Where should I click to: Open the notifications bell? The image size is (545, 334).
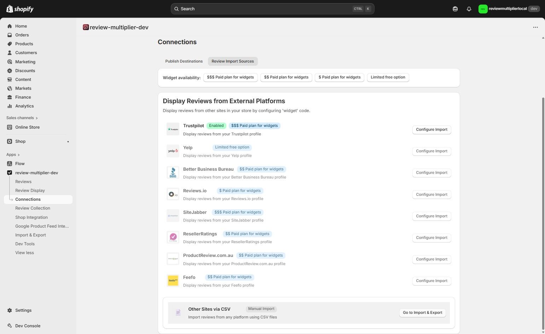pos(469,9)
